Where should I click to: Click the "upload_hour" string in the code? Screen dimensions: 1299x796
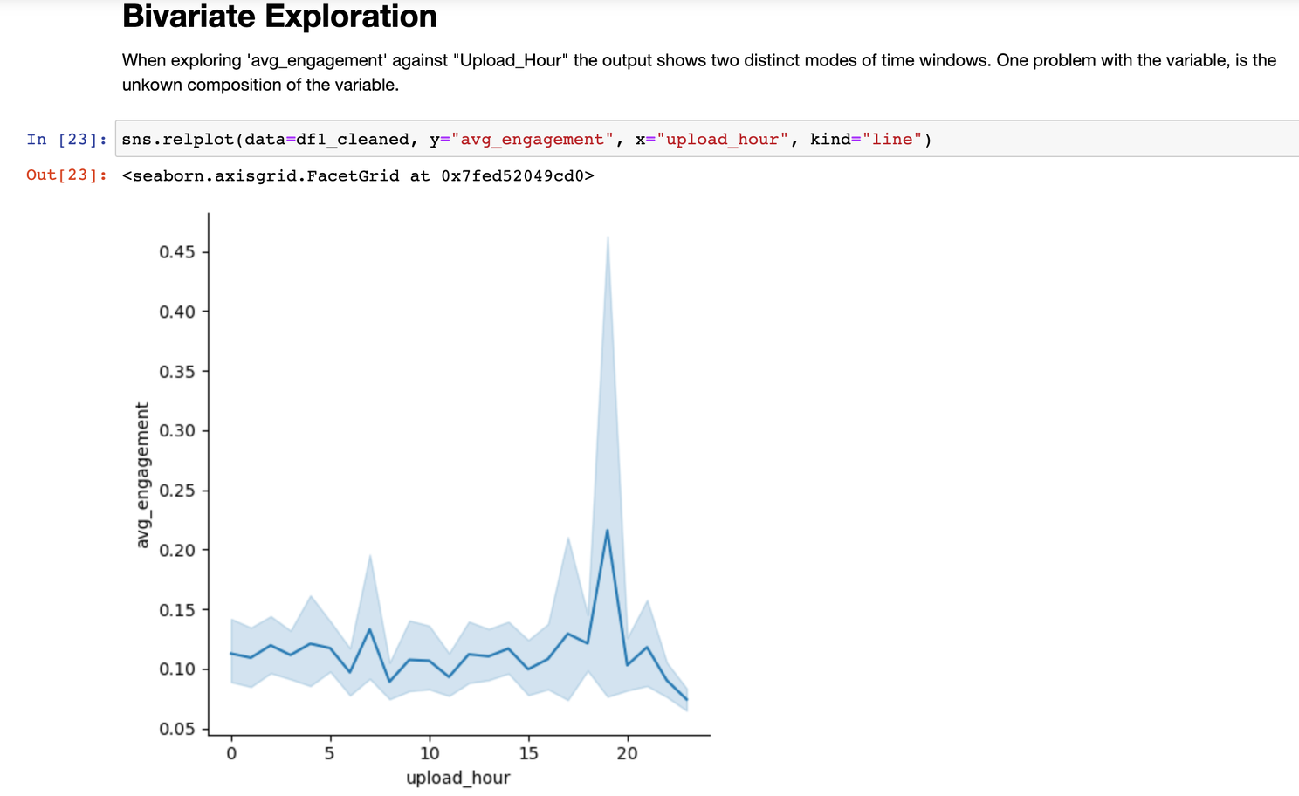coord(722,140)
